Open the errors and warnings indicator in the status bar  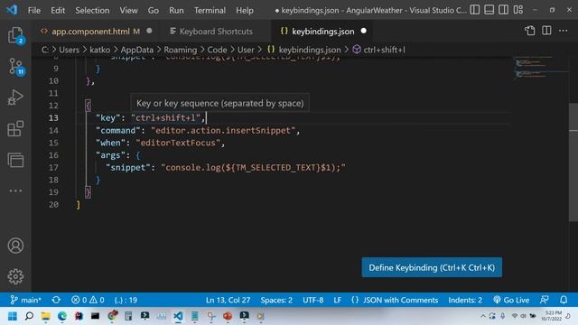[88, 300]
